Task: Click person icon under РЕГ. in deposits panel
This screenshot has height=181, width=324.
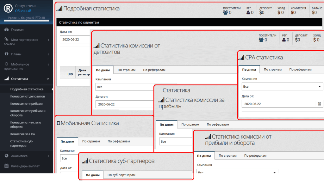Action: point(284,40)
